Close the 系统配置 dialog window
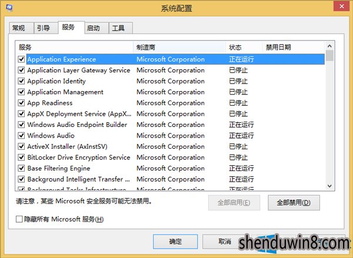Screen dimensions: 353x258 (341, 6)
